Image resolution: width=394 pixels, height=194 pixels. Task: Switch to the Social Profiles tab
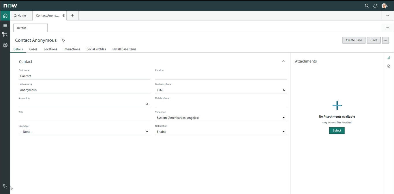[x=96, y=49]
